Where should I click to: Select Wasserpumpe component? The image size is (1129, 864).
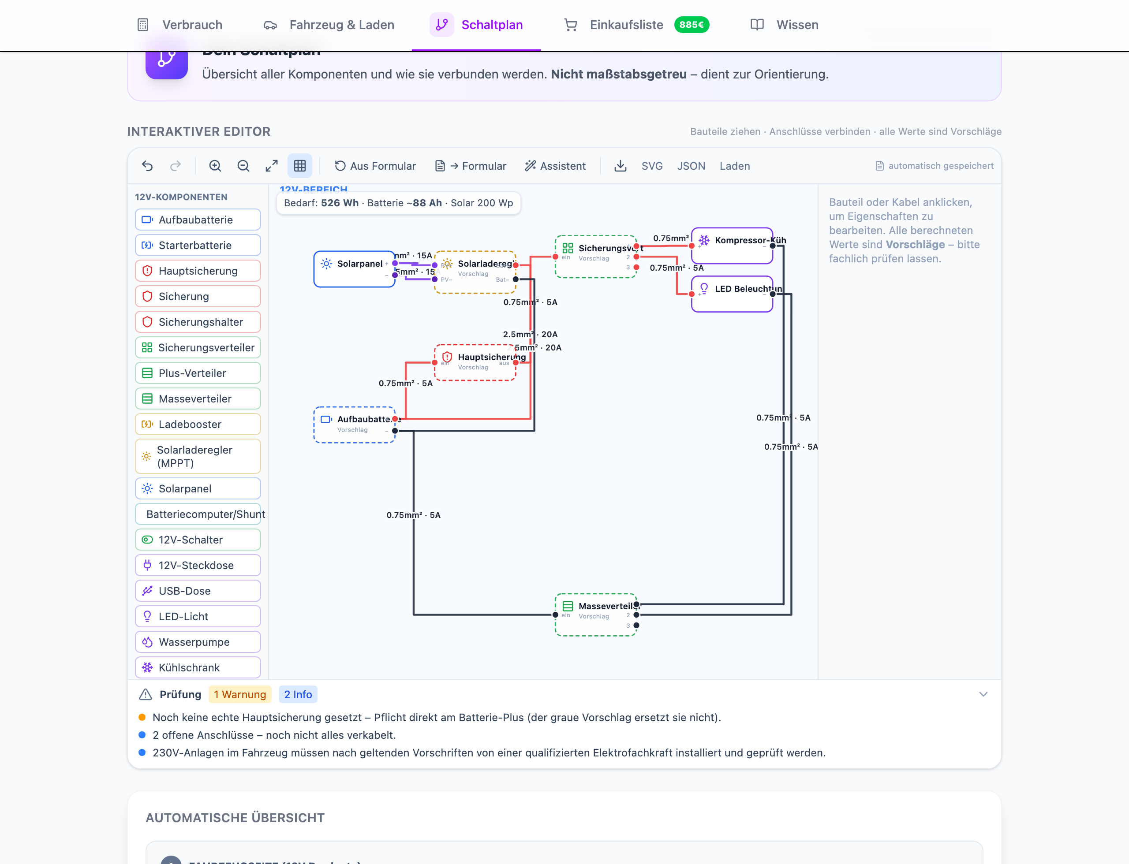click(198, 642)
